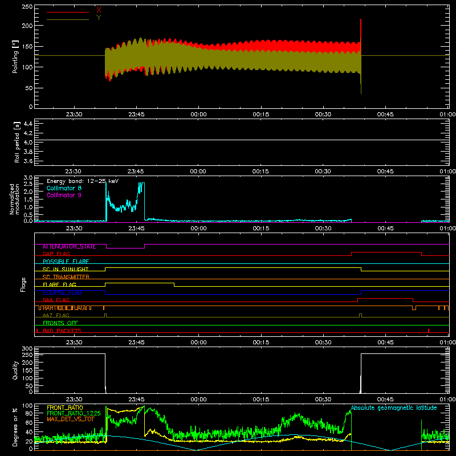Click the AAZ_FLAG label

(x=56, y=315)
